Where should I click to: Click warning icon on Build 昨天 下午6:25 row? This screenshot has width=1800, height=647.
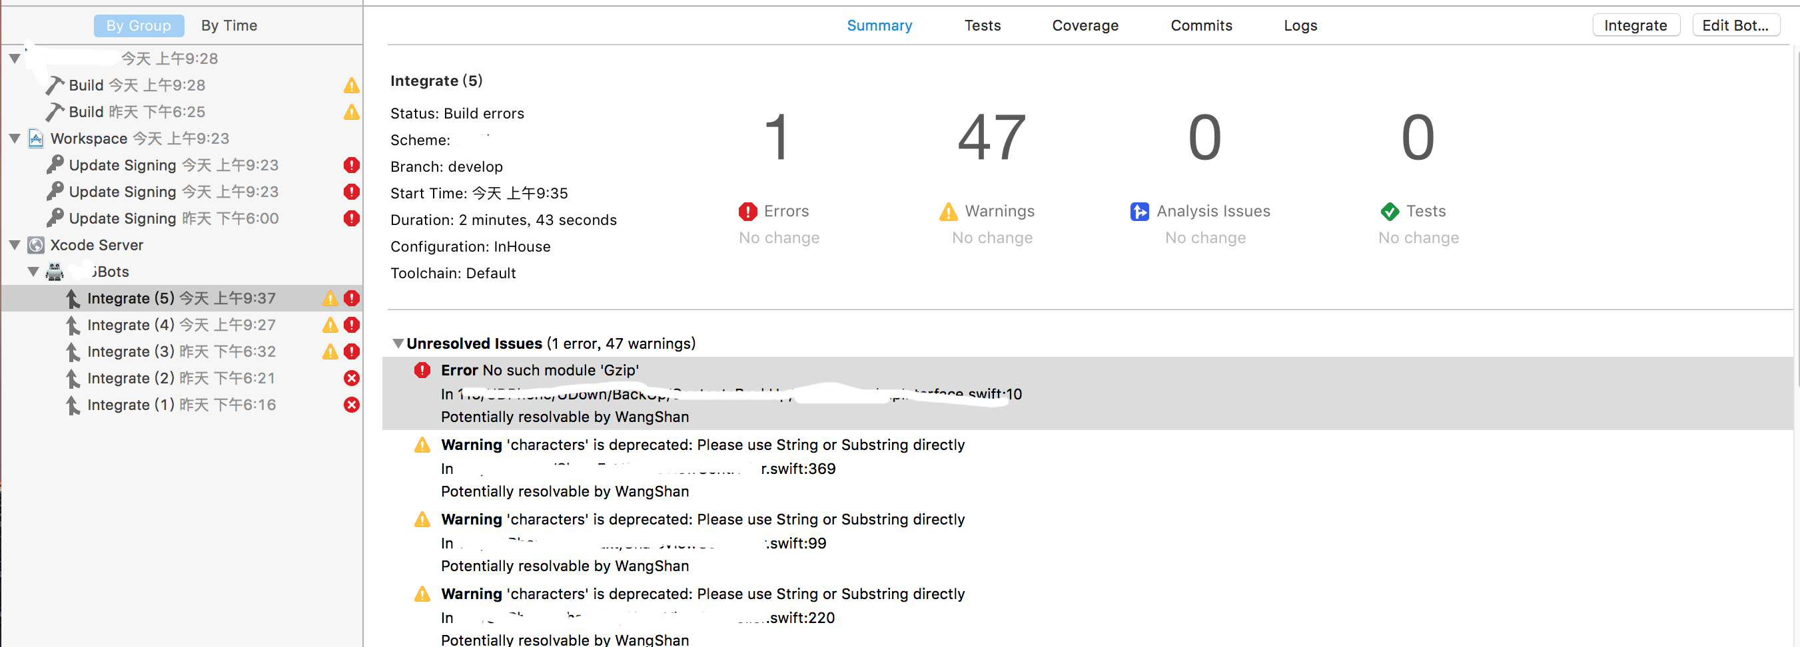coord(352,112)
